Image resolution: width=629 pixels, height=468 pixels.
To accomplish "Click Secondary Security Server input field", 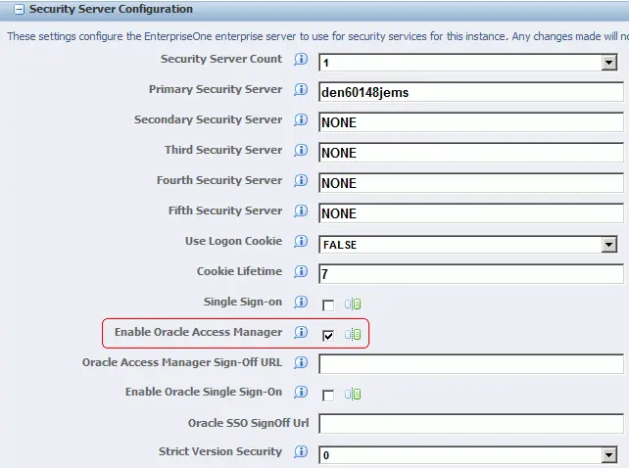I will point(471,122).
